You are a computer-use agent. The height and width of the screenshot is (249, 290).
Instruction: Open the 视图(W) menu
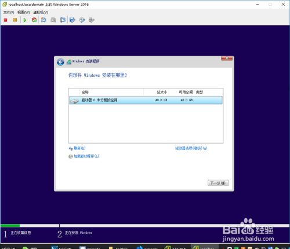24,12
